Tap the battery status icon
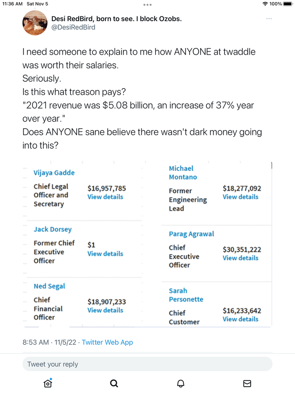 (288, 4)
